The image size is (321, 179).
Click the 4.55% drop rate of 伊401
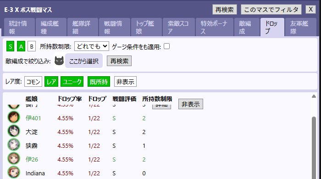[65, 118]
